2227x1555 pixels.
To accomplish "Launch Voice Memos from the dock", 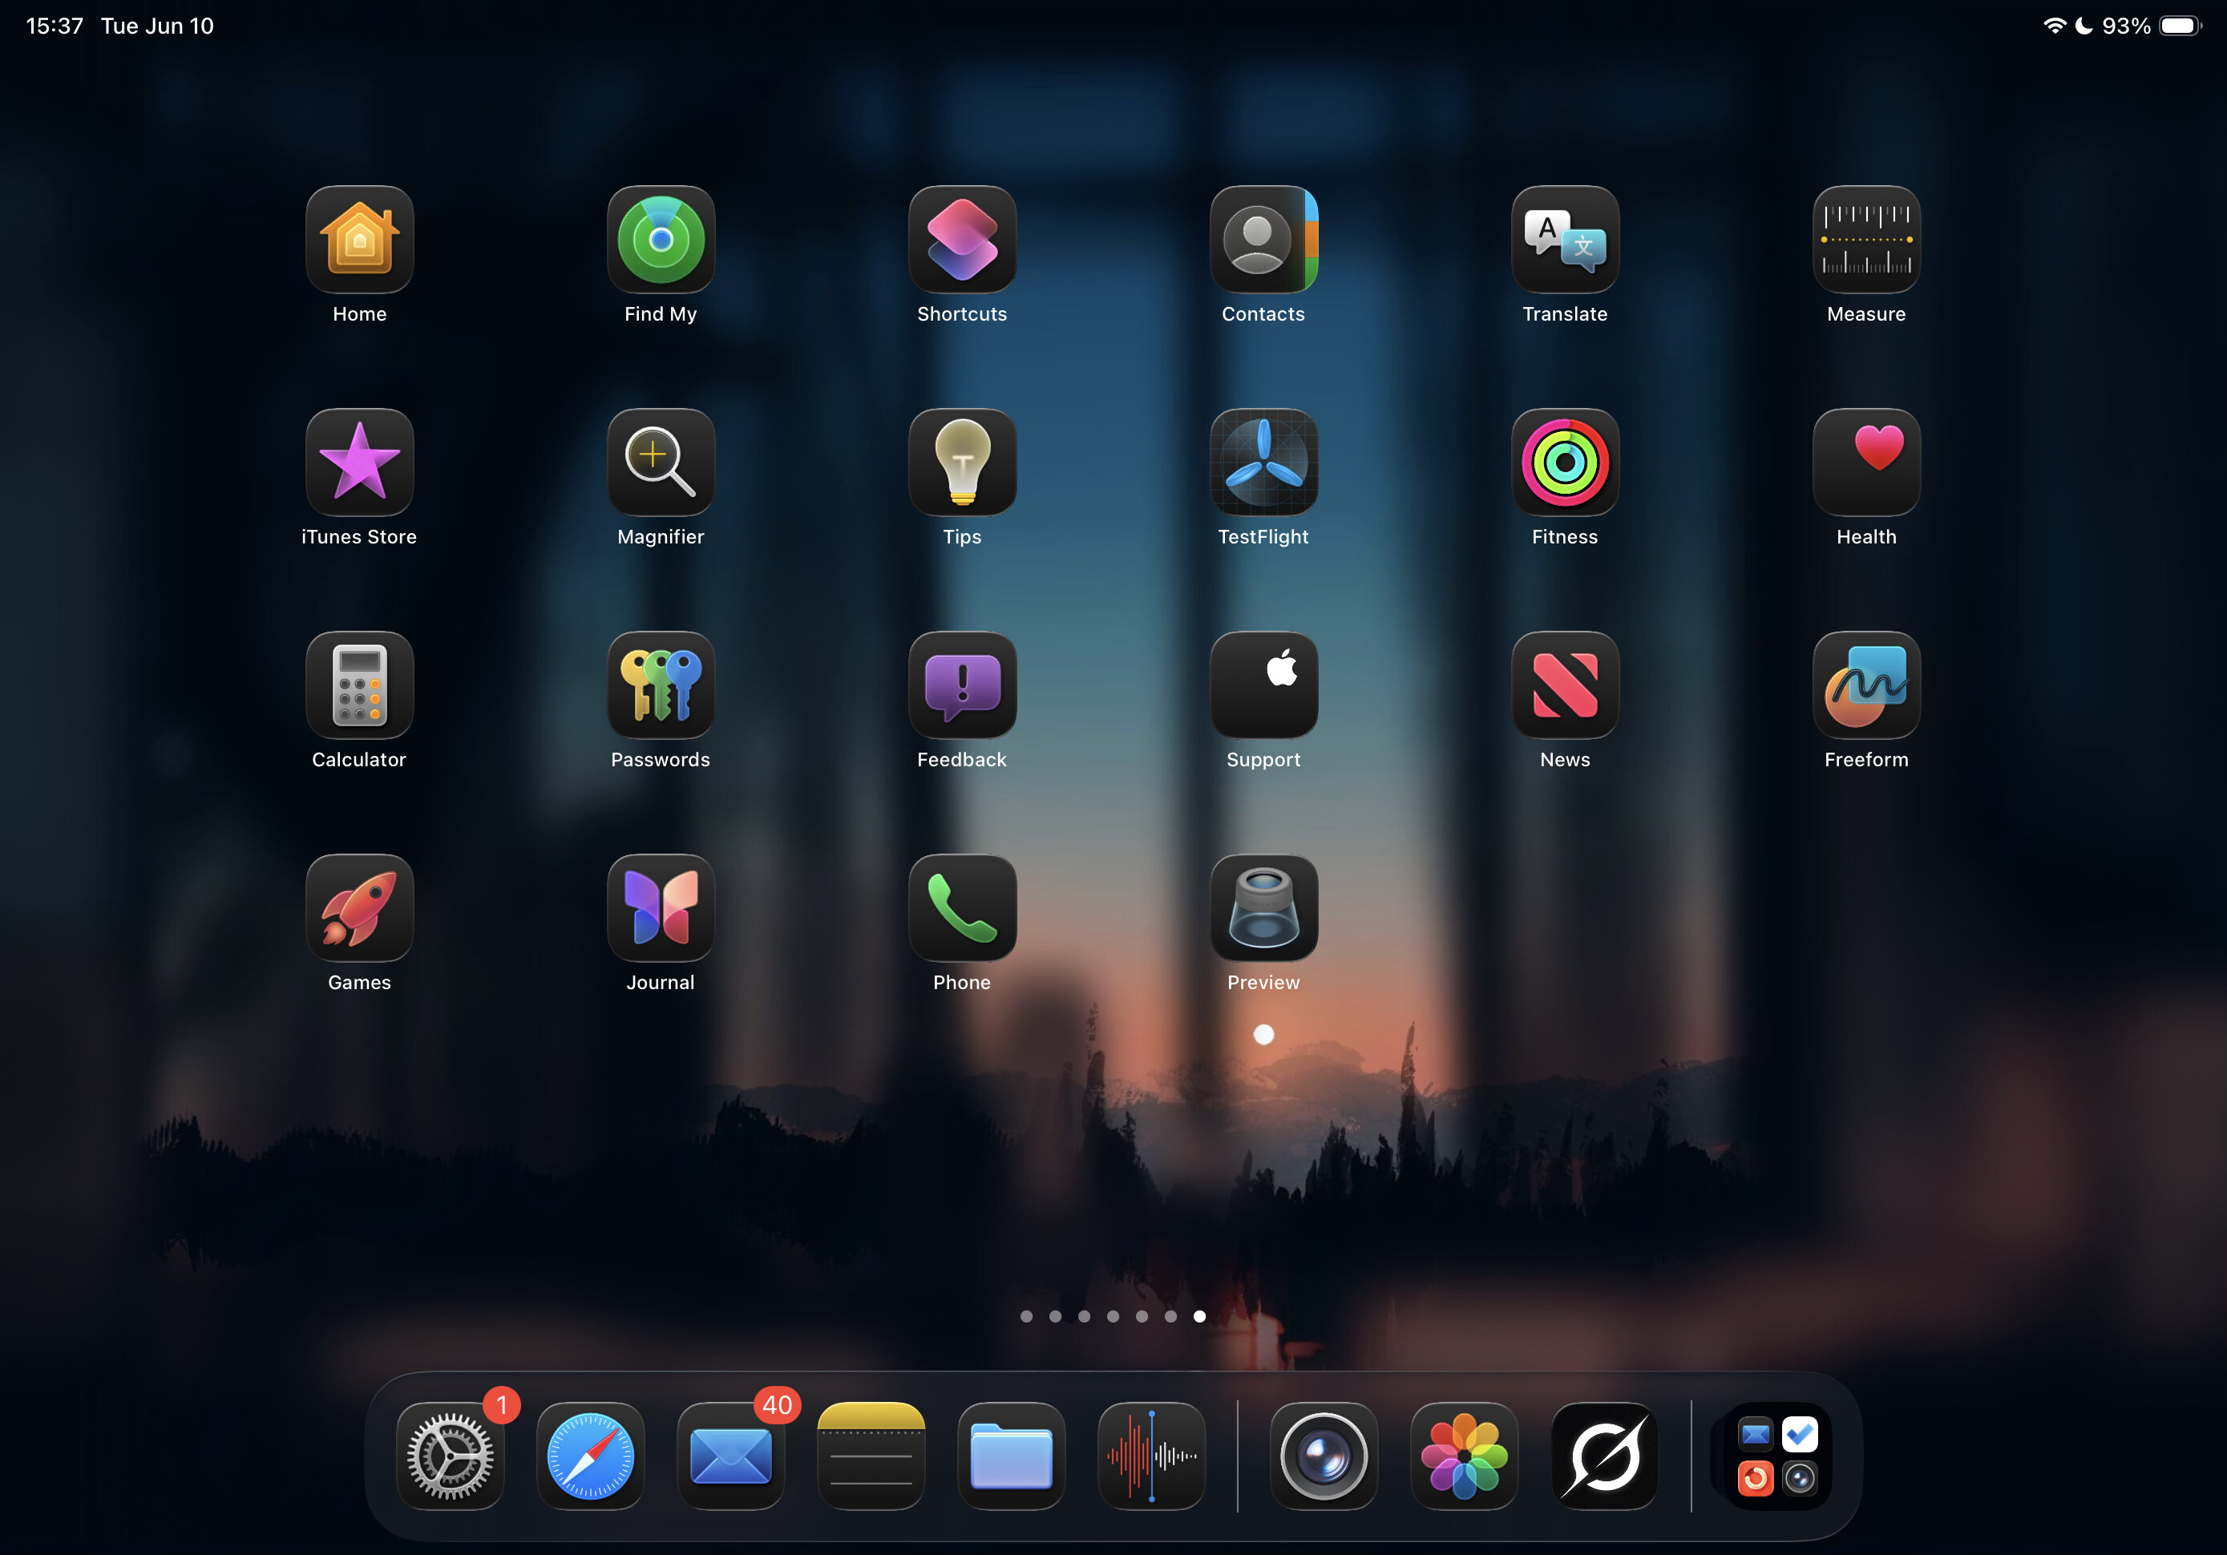I will (1151, 1456).
